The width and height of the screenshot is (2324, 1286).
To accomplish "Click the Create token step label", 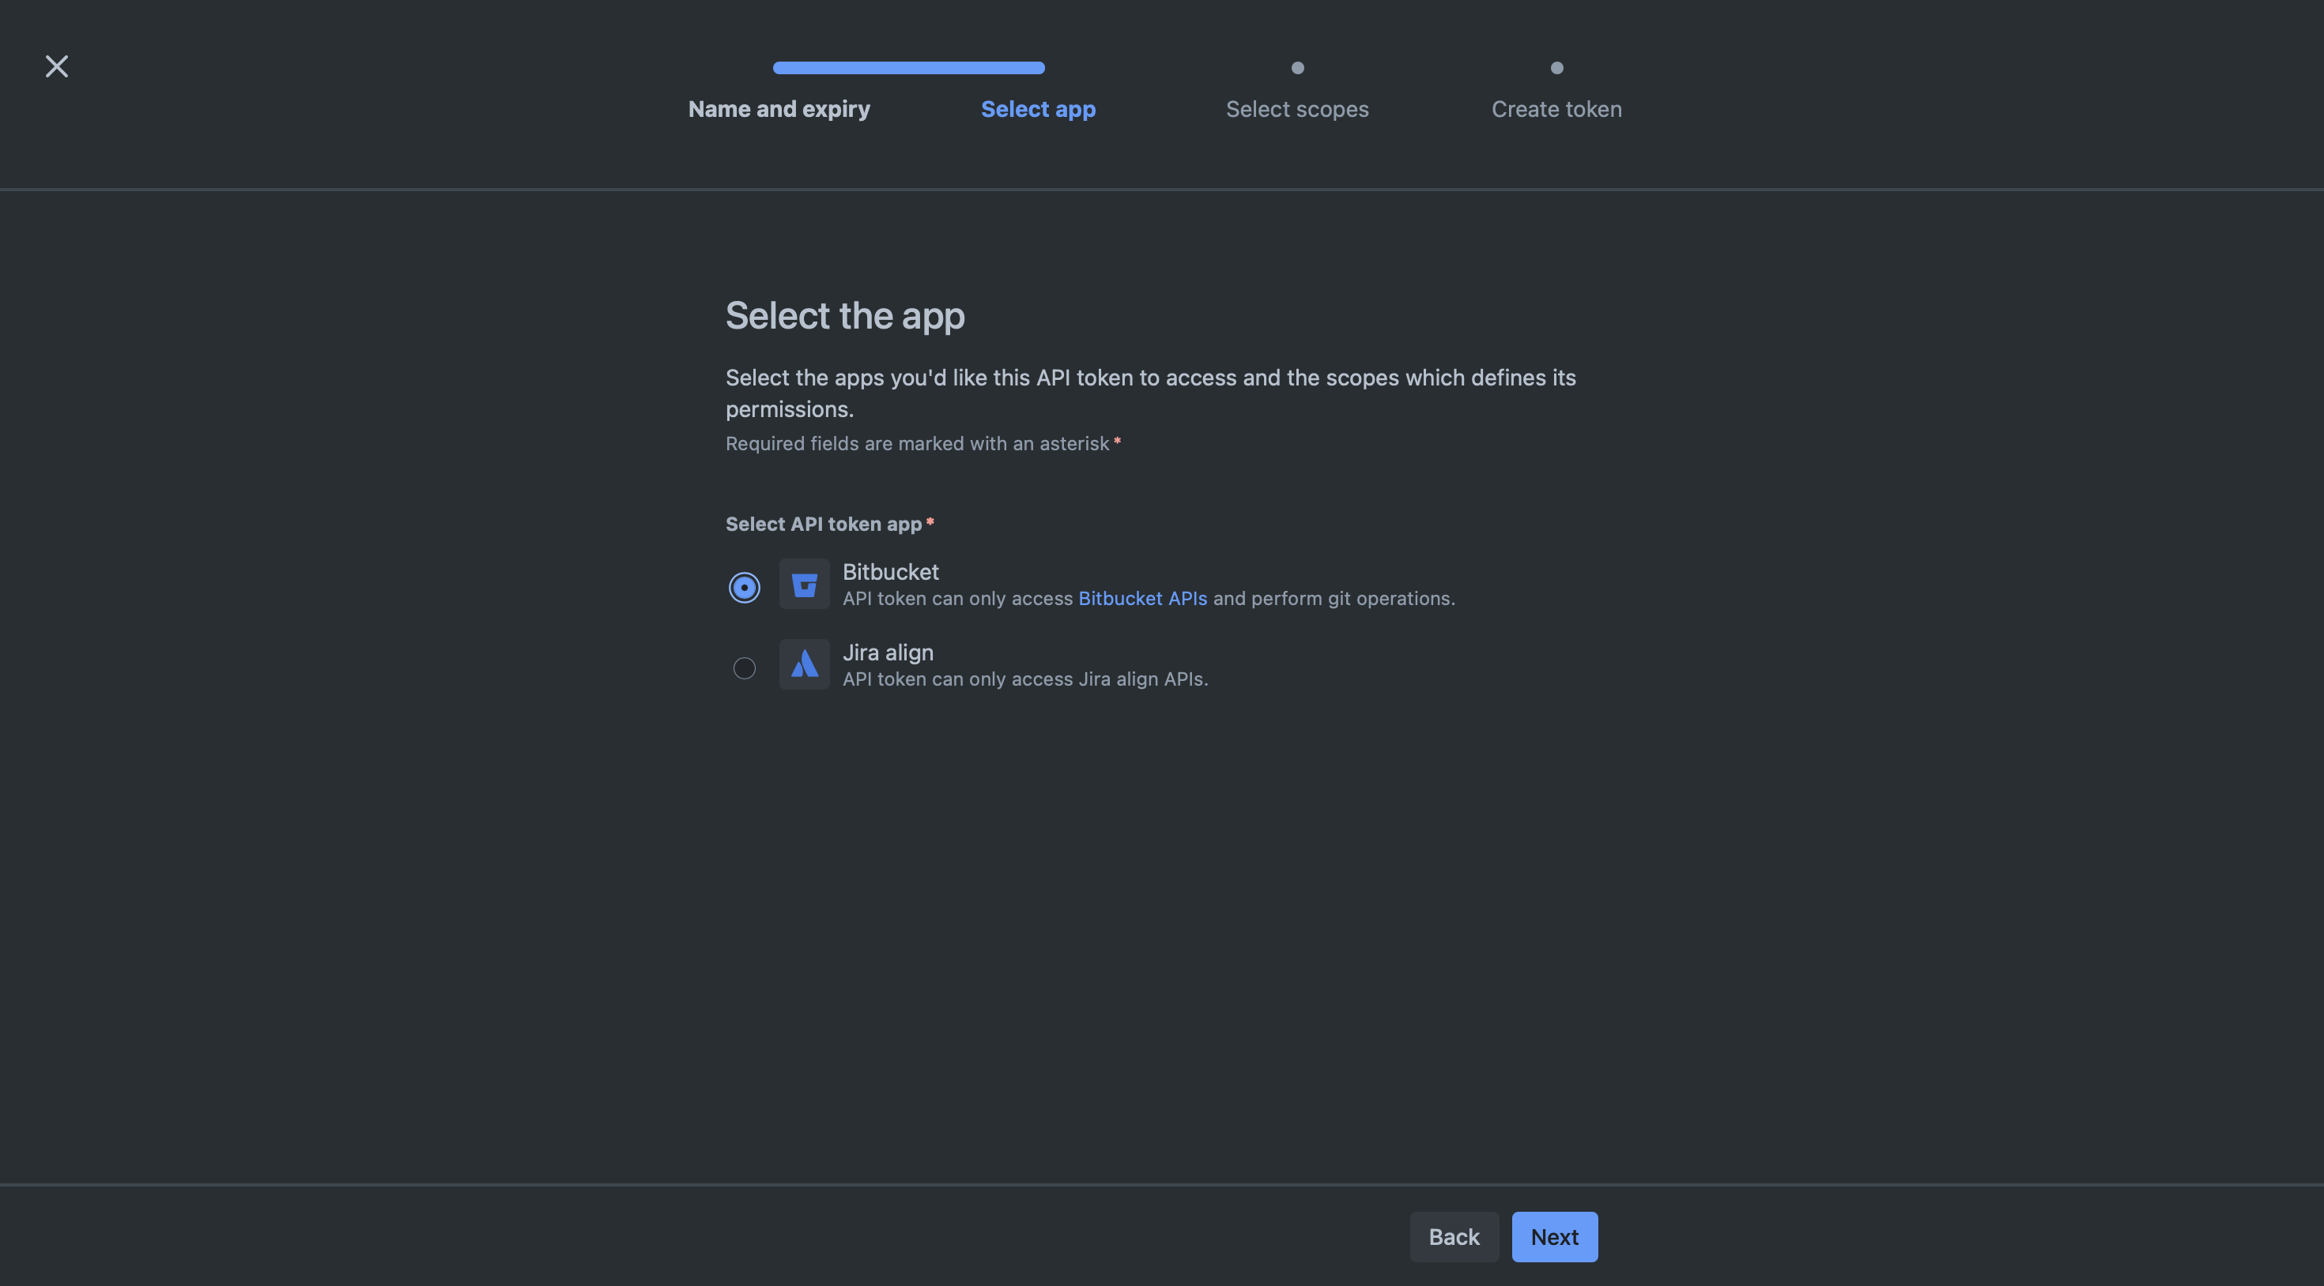I will tap(1556, 109).
